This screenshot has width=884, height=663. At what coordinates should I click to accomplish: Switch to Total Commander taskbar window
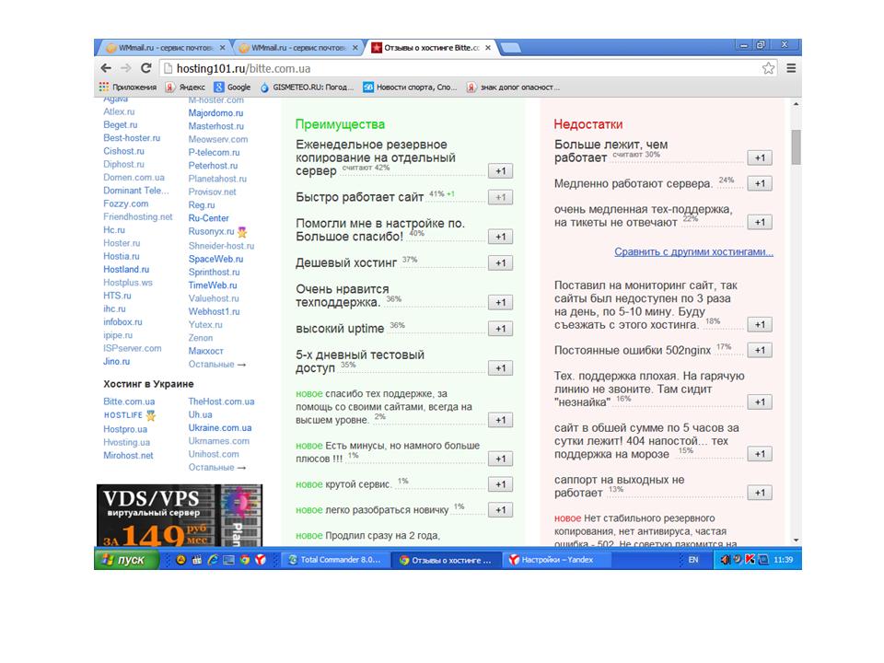pyautogui.click(x=335, y=560)
